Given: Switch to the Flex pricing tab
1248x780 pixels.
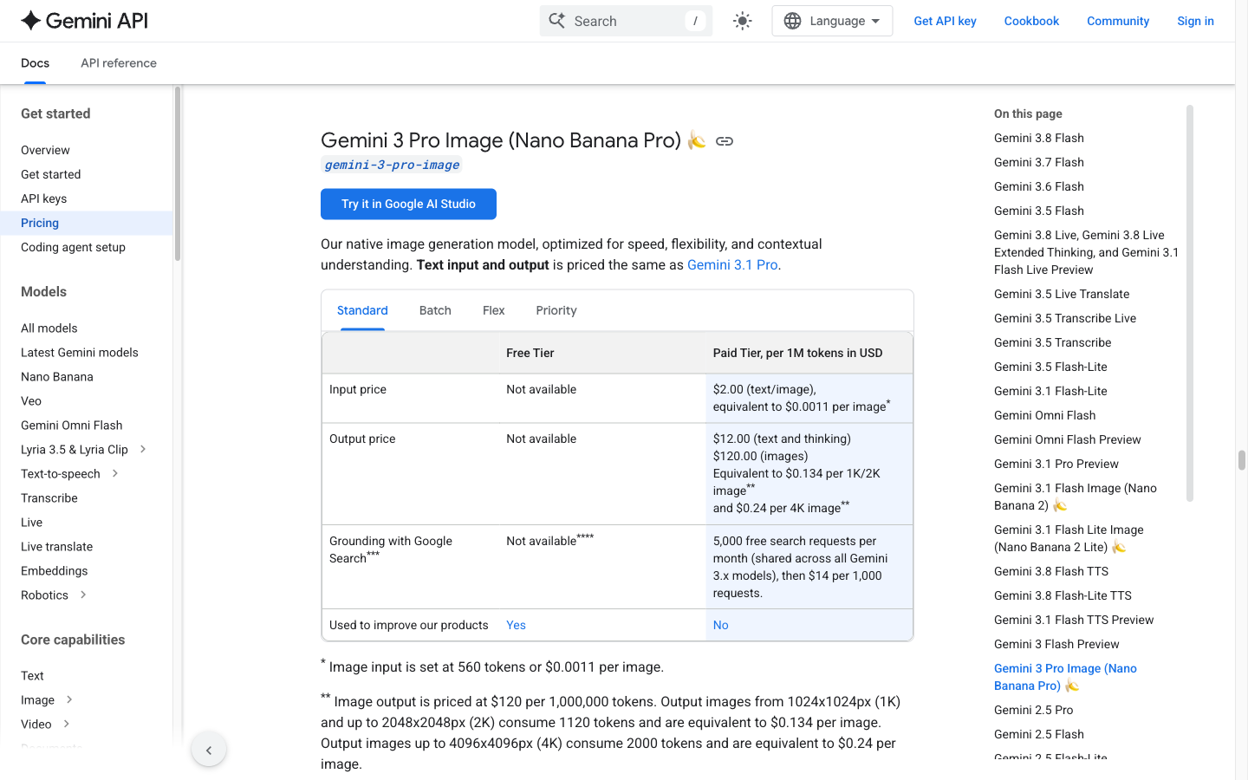Looking at the screenshot, I should coord(494,310).
